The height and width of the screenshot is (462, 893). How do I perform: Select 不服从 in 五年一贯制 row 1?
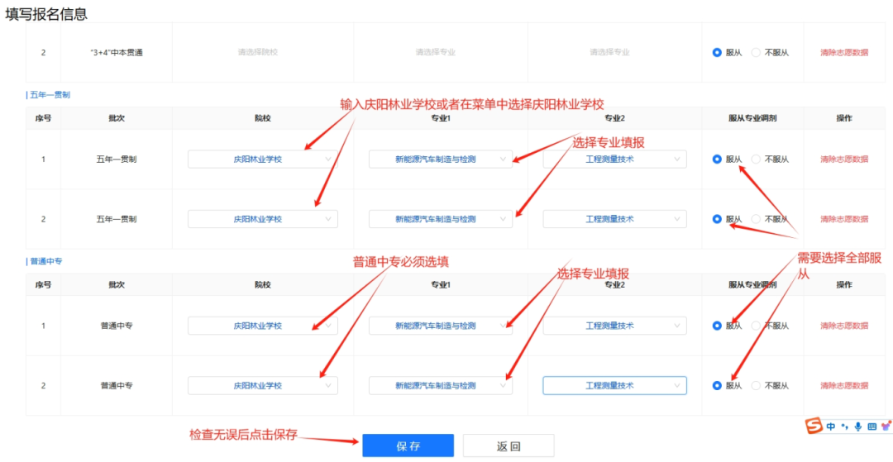coord(756,160)
